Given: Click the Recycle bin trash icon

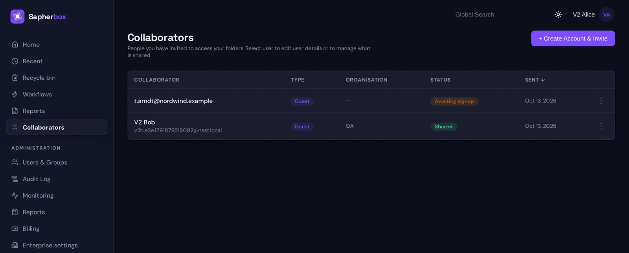Looking at the screenshot, I should (15, 78).
